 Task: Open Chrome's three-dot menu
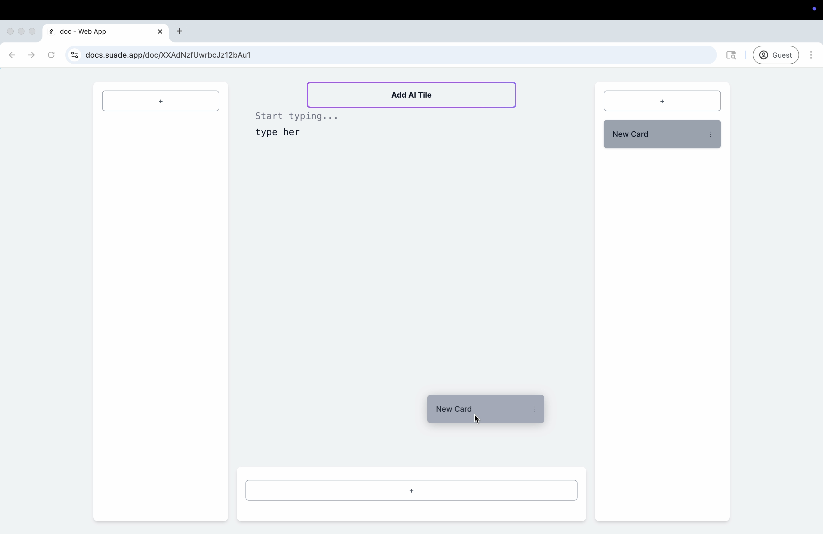[x=811, y=55]
